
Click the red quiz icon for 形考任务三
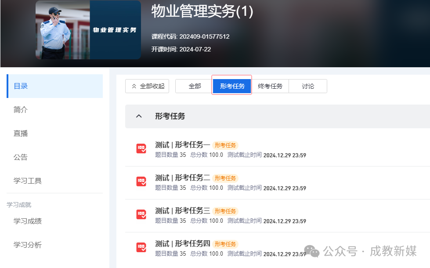pyautogui.click(x=141, y=214)
